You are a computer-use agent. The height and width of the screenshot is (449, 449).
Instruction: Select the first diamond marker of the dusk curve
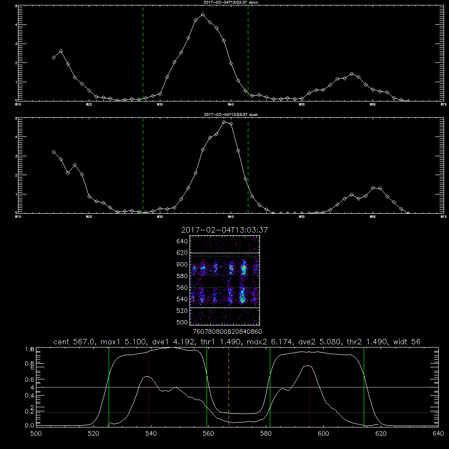coord(53,152)
